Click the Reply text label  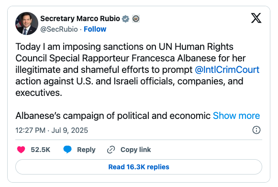pos(86,150)
